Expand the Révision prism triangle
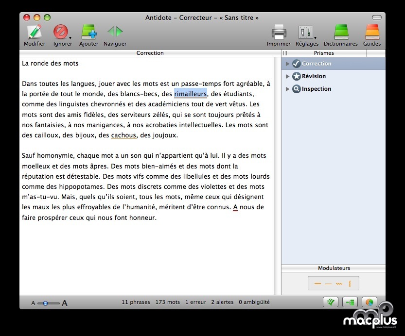405x336 pixels. point(287,76)
